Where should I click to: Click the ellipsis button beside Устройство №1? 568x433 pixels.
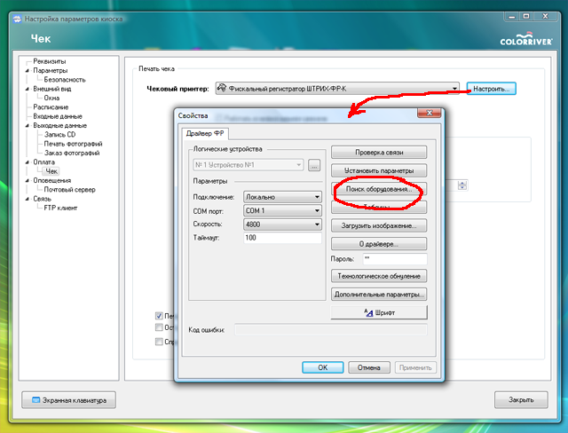click(x=313, y=166)
